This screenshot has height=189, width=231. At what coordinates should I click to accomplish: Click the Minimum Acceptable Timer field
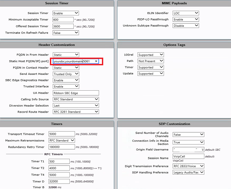click(63, 20)
